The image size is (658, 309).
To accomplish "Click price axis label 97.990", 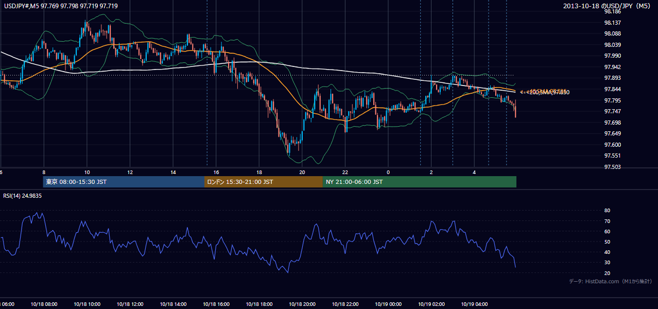I will tap(613, 56).
